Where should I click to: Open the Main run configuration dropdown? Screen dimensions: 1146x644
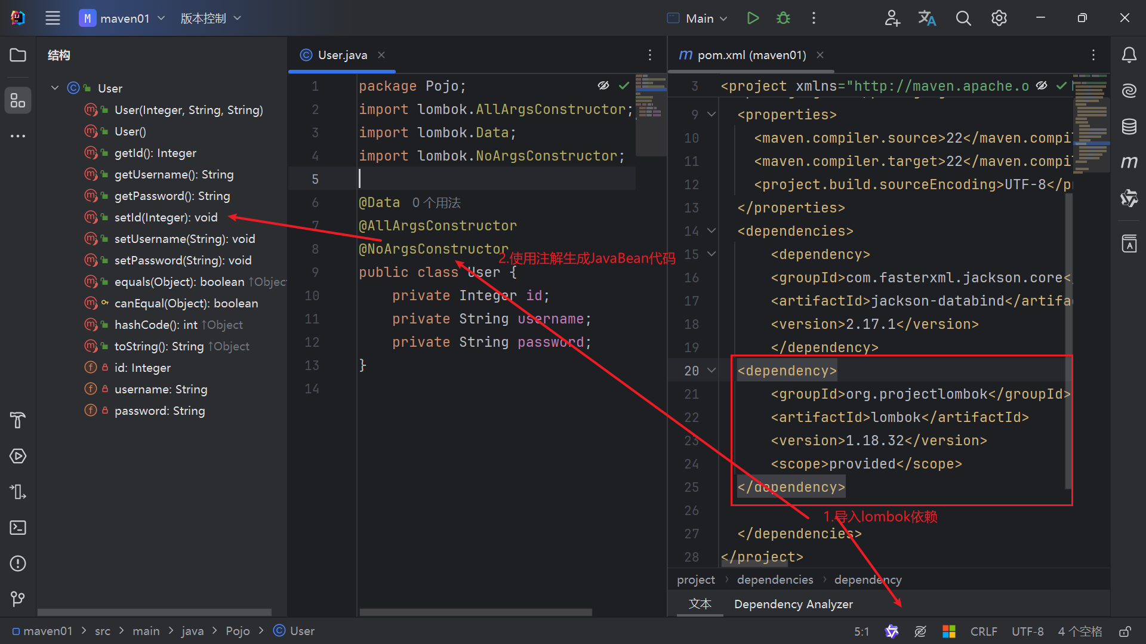coord(697,18)
